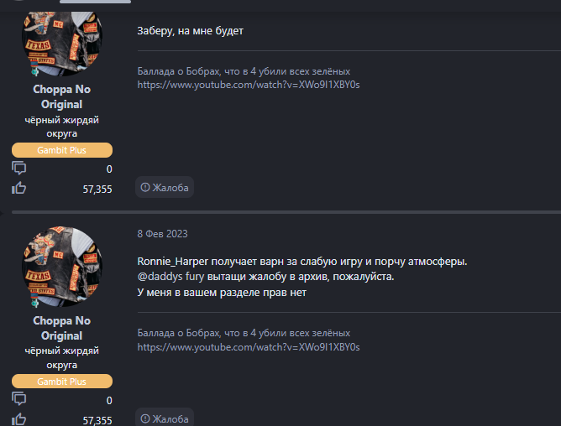Click the 57,355 likes count in the 'Заберу' post
Image resolution: width=561 pixels, height=426 pixels.
97,190
